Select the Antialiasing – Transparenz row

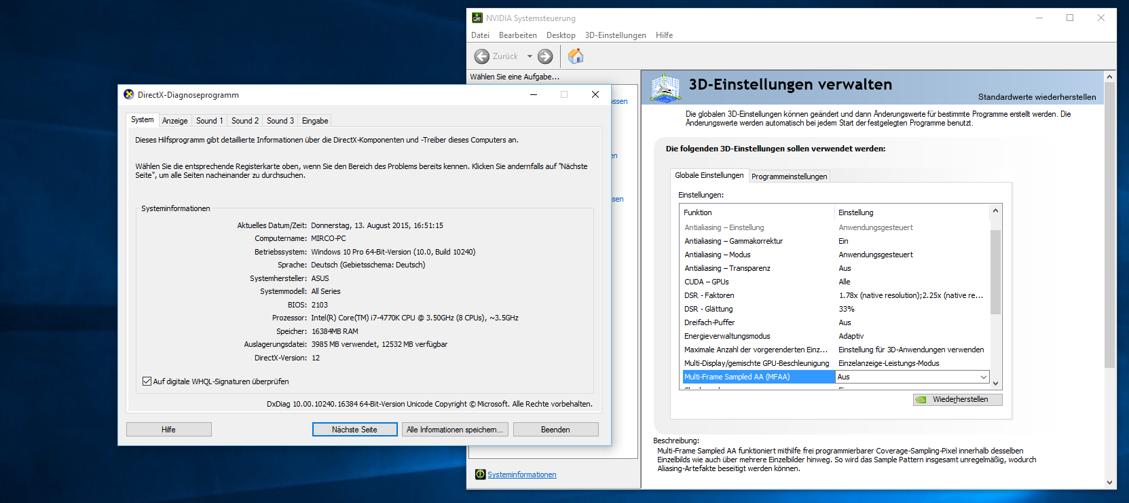[835, 268]
